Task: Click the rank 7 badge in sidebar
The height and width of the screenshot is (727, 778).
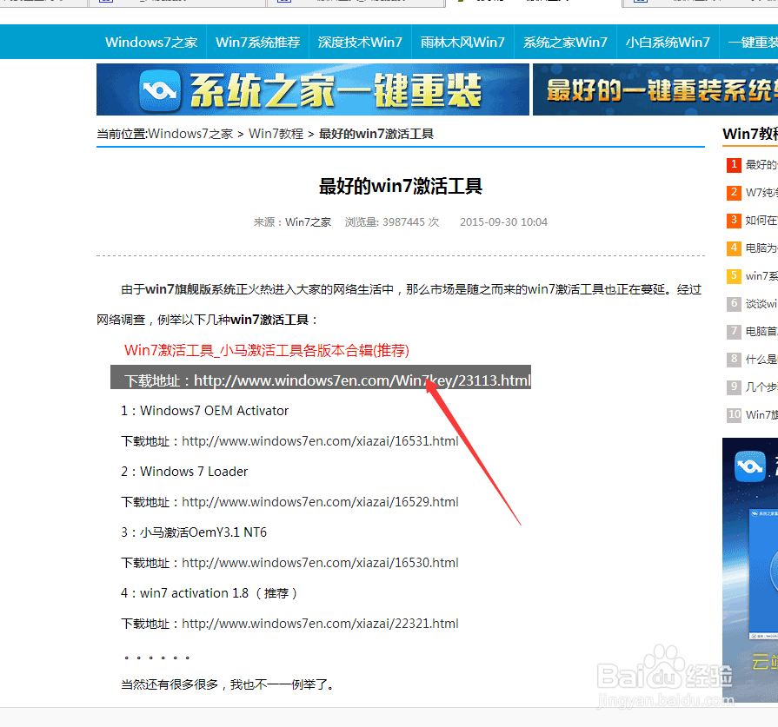Action: (734, 331)
